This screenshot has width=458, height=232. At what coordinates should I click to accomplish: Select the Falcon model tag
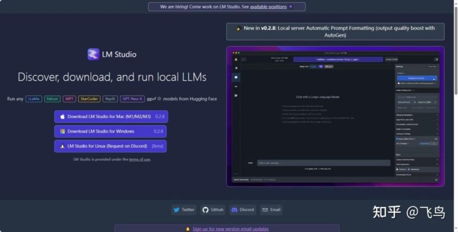coord(52,99)
